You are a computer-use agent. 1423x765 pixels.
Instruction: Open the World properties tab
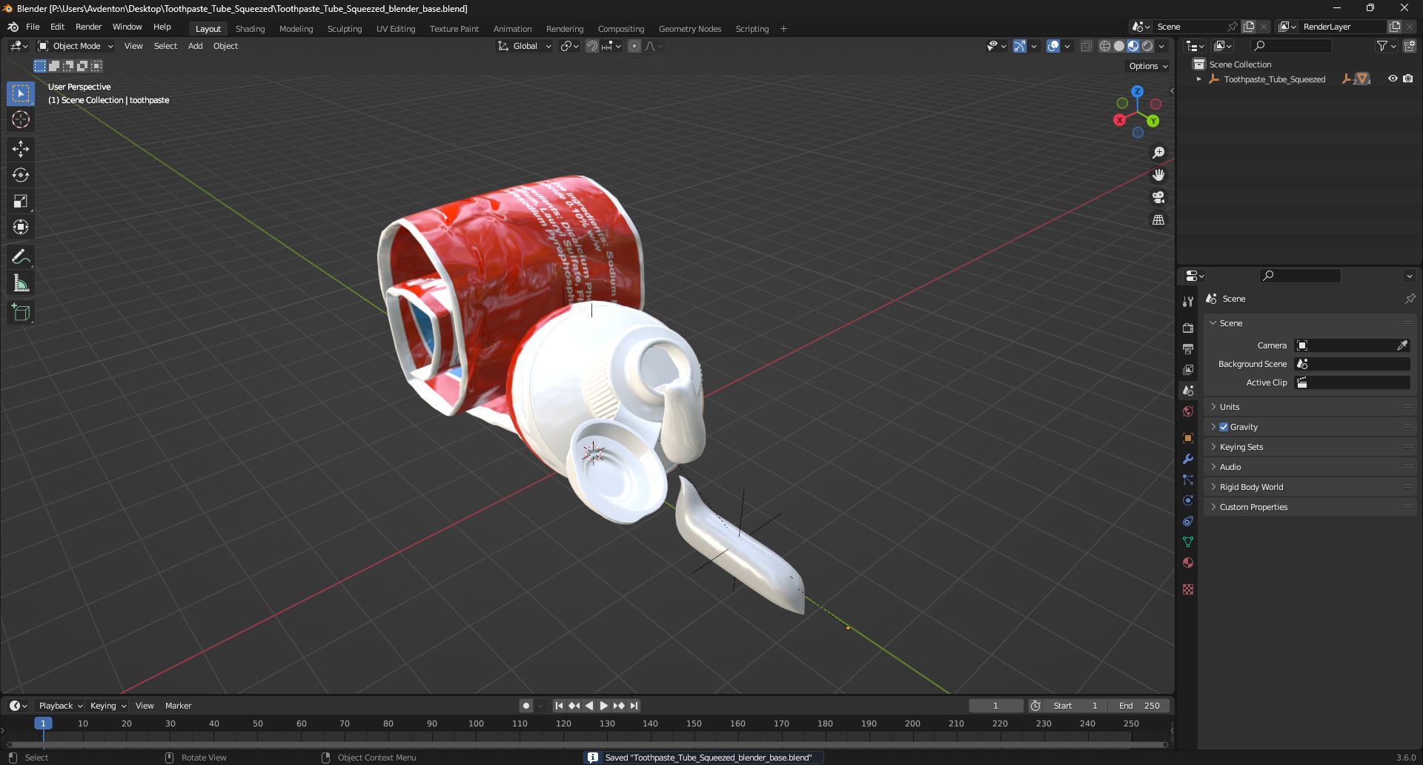pyautogui.click(x=1188, y=411)
